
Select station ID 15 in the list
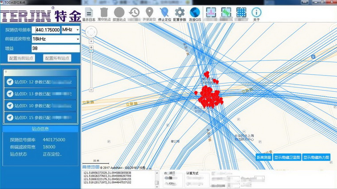tap(40, 118)
